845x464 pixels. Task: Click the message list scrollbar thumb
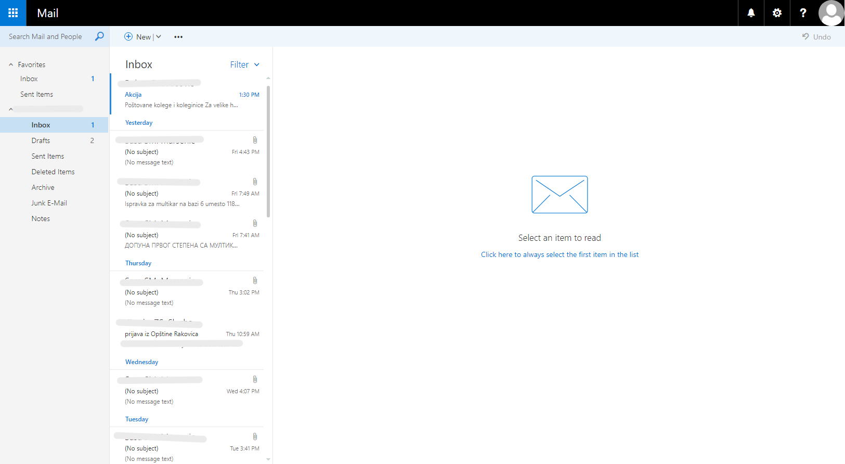point(268,151)
